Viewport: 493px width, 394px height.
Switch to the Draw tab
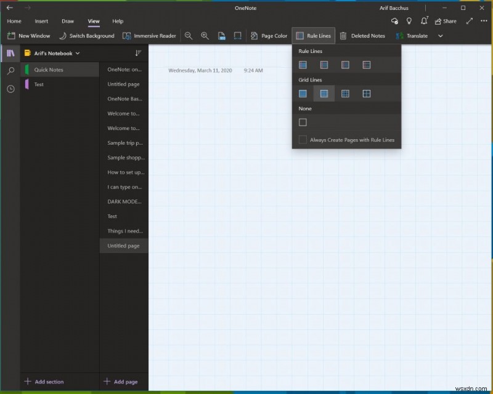[68, 21]
